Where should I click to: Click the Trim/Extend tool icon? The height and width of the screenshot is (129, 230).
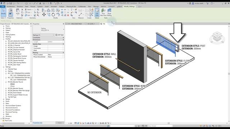click(x=58, y=15)
